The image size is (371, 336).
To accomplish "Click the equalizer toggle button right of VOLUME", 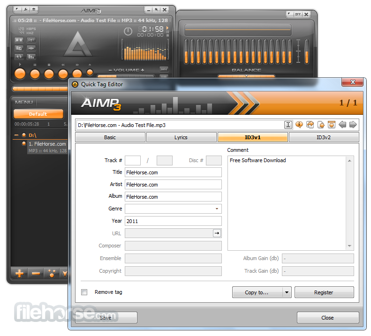I will pos(164,69).
